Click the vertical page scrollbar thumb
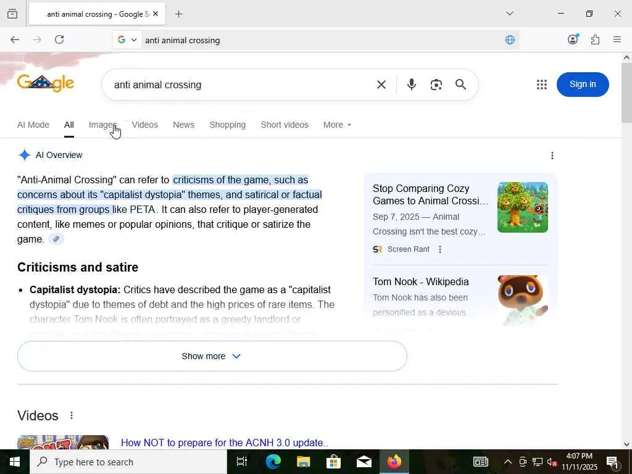The image size is (632, 474). click(x=626, y=93)
